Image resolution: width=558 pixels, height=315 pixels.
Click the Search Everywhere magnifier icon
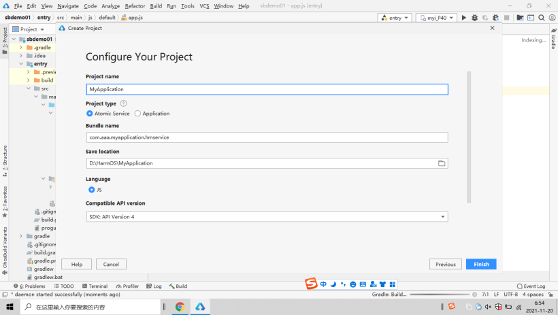tap(540, 18)
